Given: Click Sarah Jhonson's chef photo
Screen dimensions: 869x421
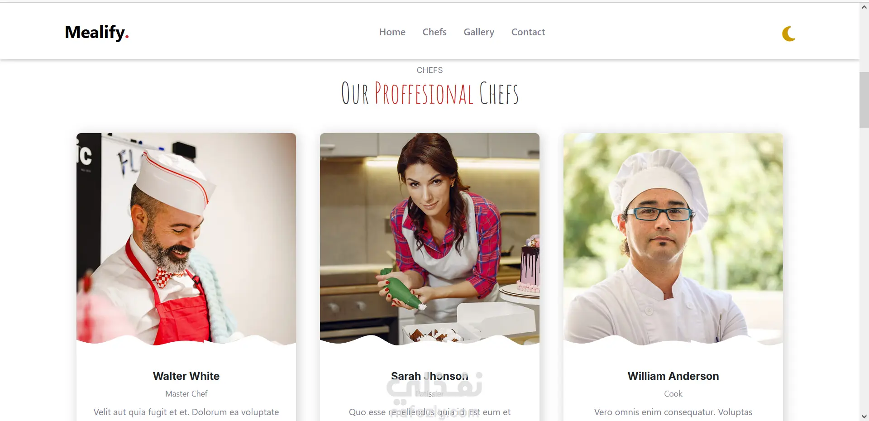Looking at the screenshot, I should coord(430,239).
